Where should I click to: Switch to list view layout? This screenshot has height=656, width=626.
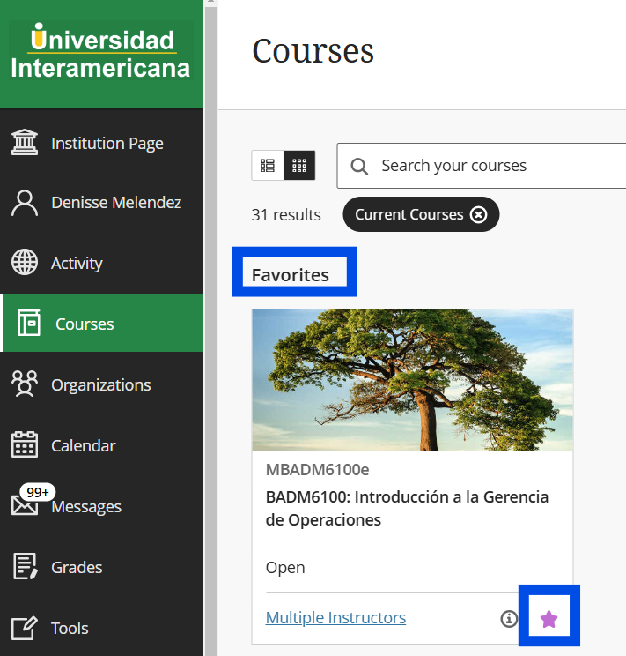[268, 165]
